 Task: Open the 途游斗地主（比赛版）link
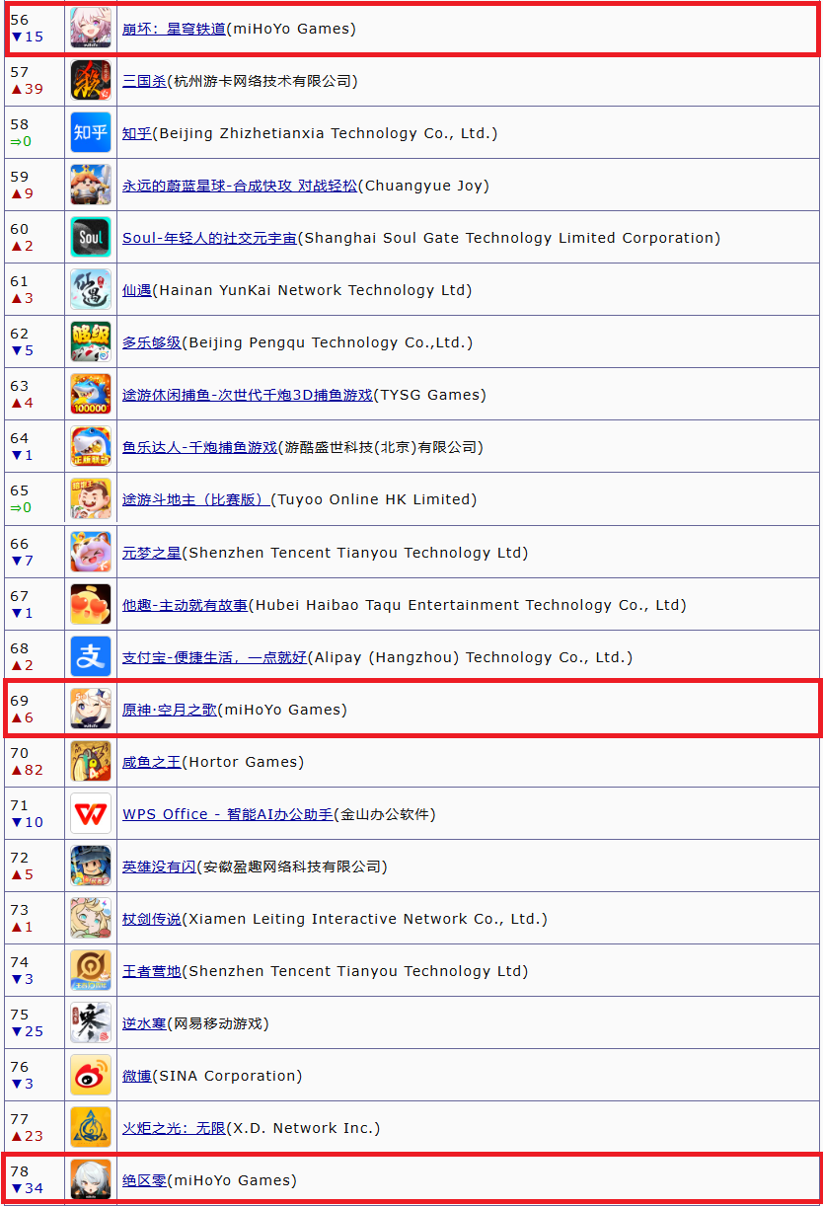(x=196, y=499)
